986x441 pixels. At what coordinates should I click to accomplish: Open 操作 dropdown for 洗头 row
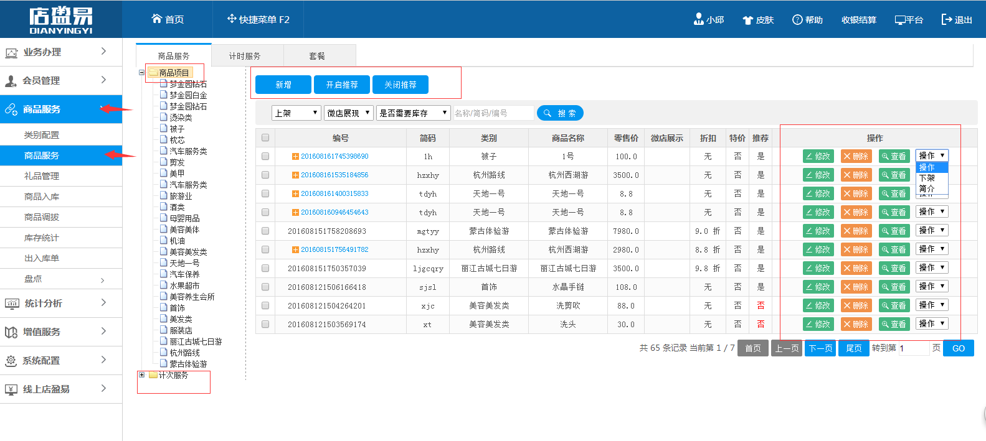click(x=932, y=323)
